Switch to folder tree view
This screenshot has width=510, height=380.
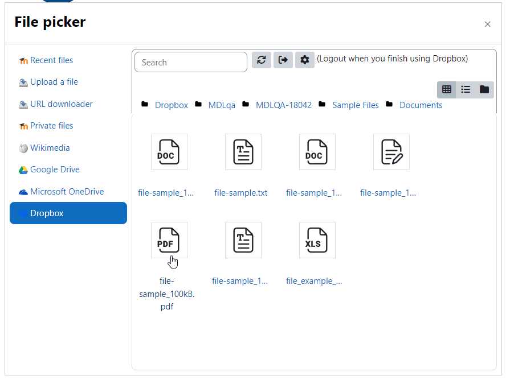click(484, 90)
